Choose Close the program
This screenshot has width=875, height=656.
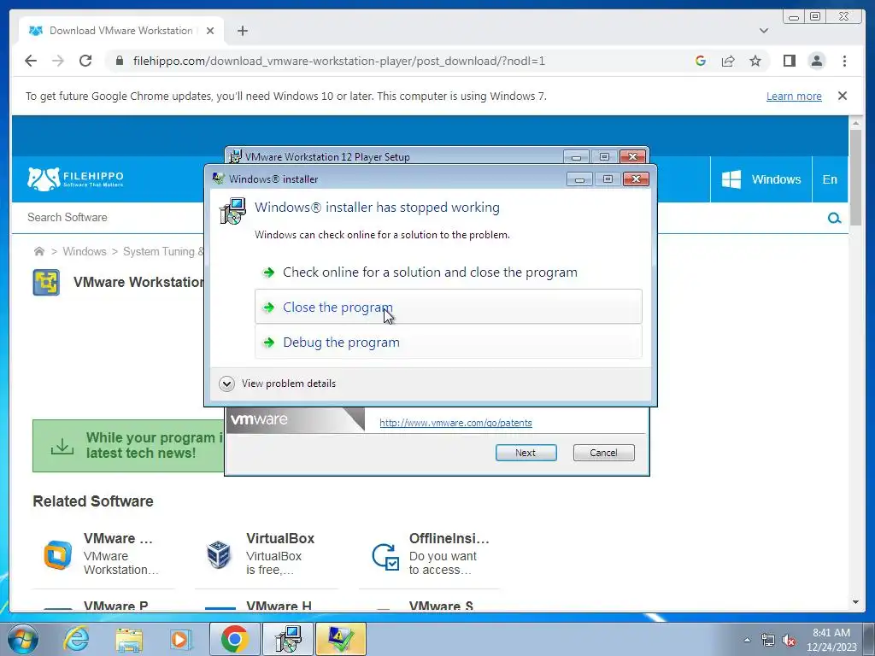pos(448,307)
